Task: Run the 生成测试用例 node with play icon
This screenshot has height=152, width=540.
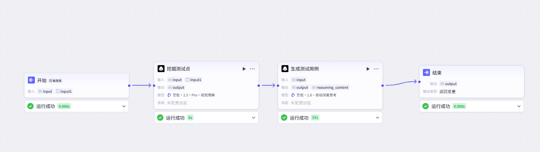Action: click(368, 69)
